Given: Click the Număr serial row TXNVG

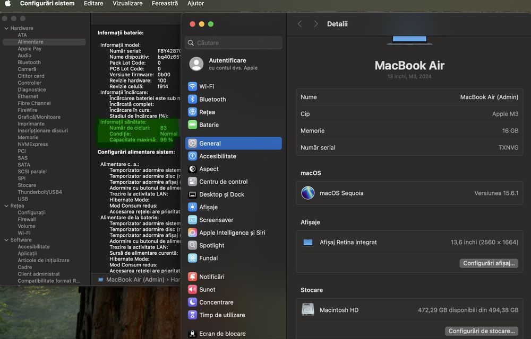Looking at the screenshot, I should [x=409, y=148].
